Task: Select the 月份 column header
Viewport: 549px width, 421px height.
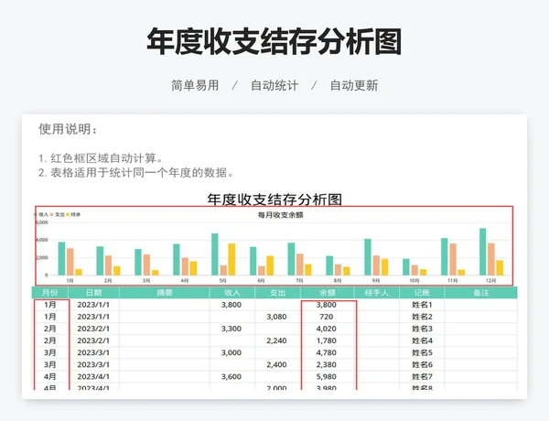Action: [50, 293]
